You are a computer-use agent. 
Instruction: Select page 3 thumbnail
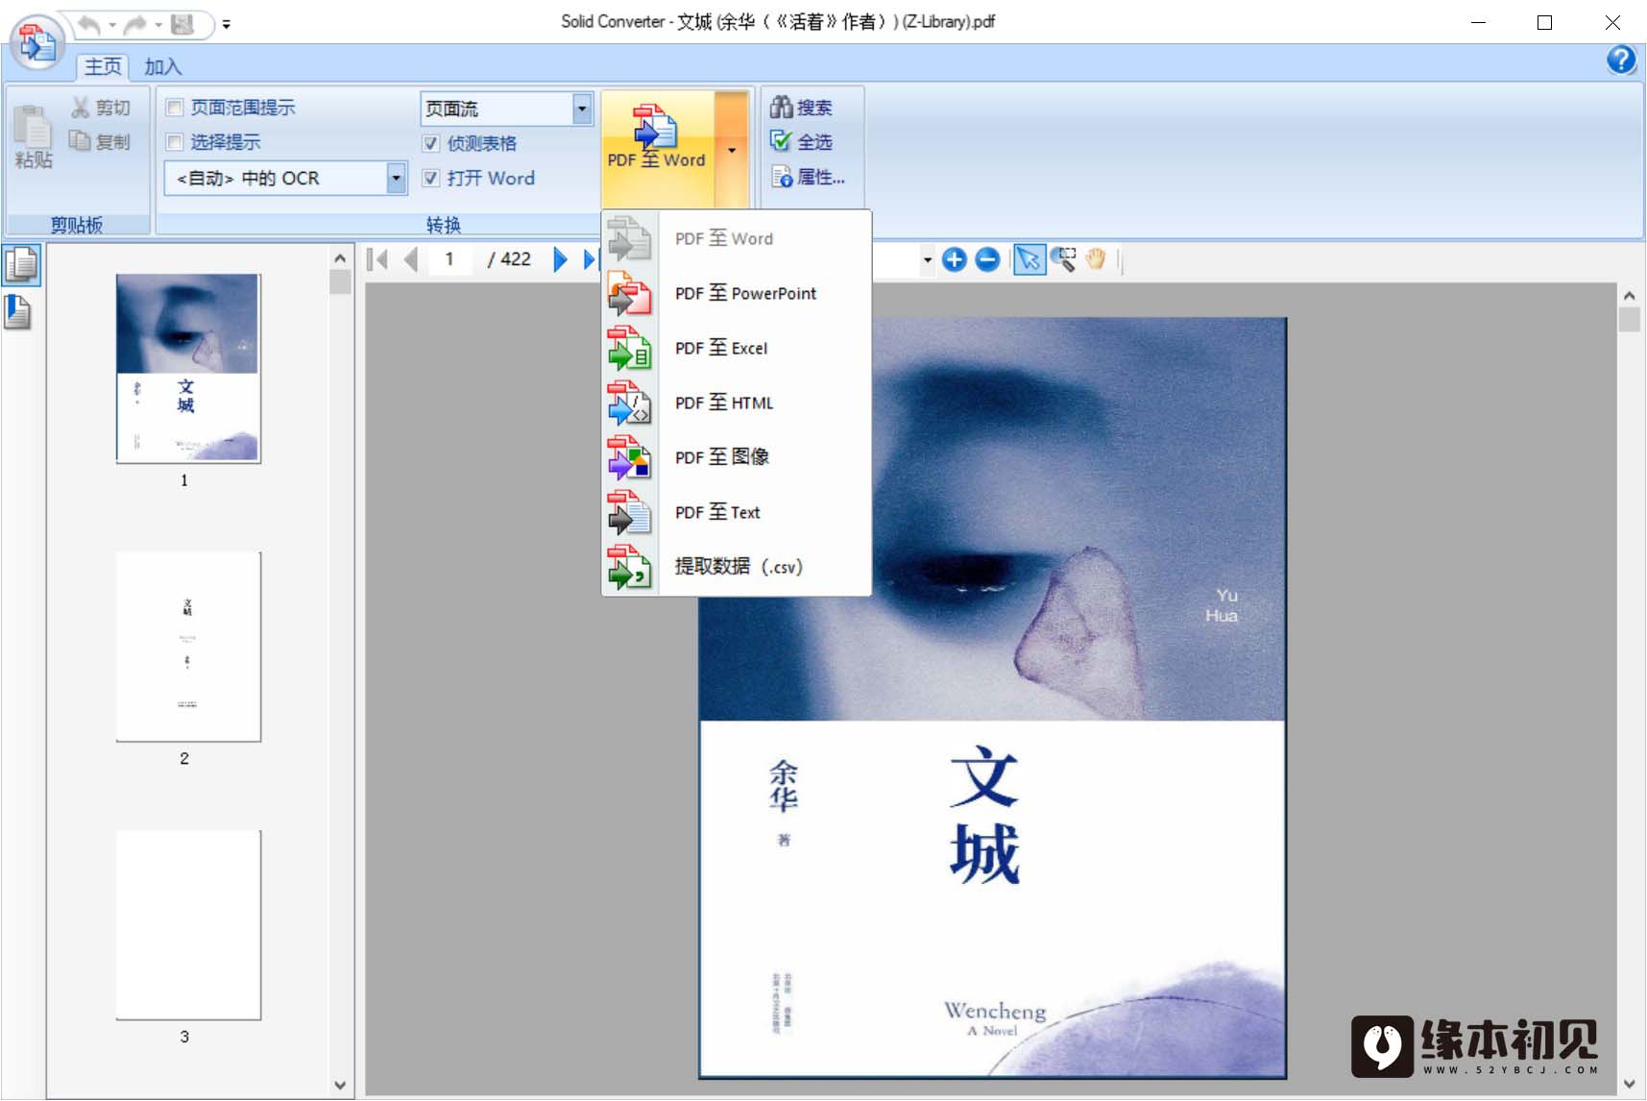[188, 925]
